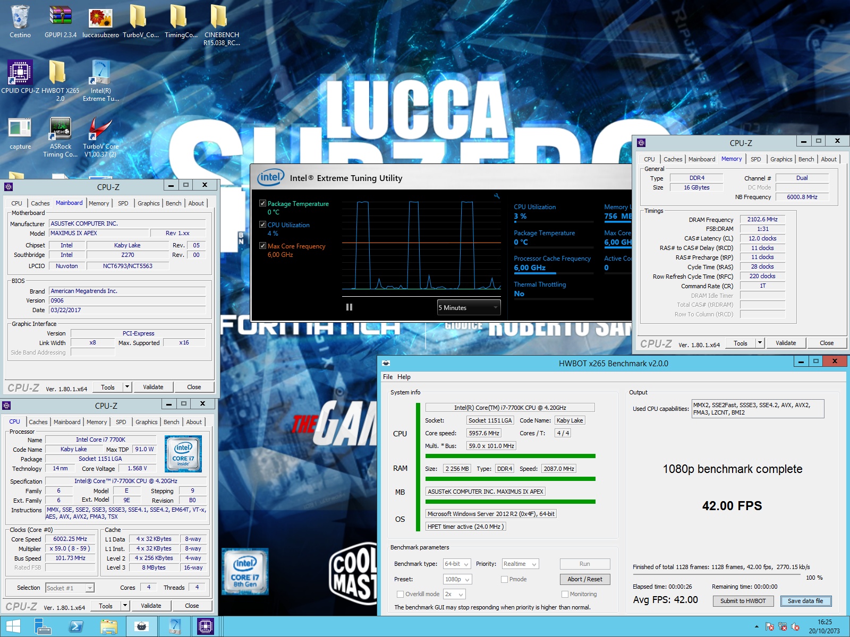
Task: Switch to Bench tab in CPU-Z CPU window
Action: tap(171, 422)
